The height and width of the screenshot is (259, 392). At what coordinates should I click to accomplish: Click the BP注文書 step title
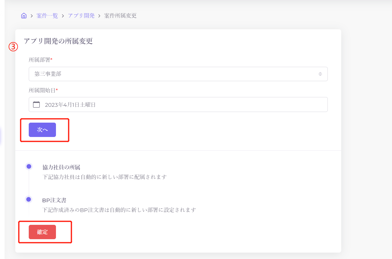pos(54,200)
